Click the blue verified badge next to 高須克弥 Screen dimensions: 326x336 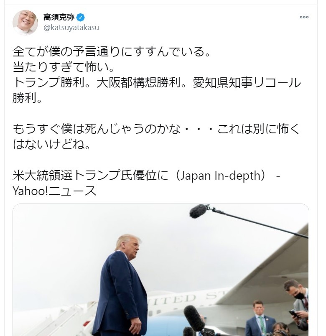(x=80, y=18)
